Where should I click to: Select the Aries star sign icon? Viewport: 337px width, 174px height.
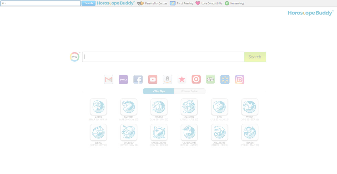98,107
